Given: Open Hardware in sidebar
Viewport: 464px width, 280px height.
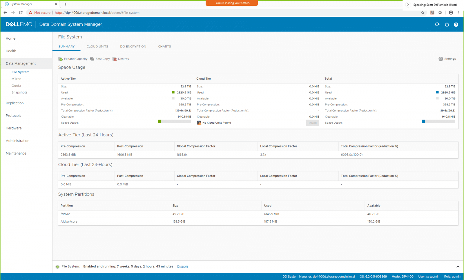Looking at the screenshot, I should [14, 128].
